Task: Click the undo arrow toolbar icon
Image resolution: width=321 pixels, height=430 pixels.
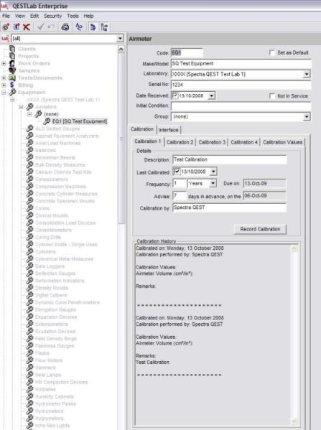Action: click(51, 27)
